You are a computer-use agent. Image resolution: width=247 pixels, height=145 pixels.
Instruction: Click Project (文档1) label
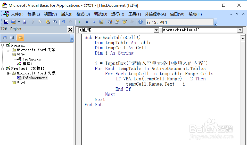coord(28,68)
